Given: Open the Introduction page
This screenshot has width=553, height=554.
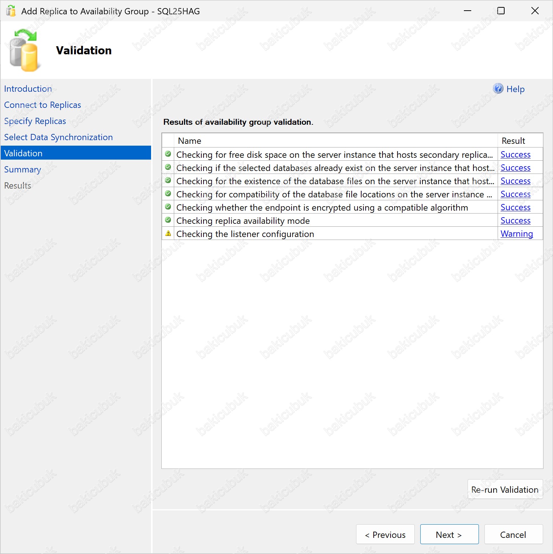Looking at the screenshot, I should coord(28,89).
